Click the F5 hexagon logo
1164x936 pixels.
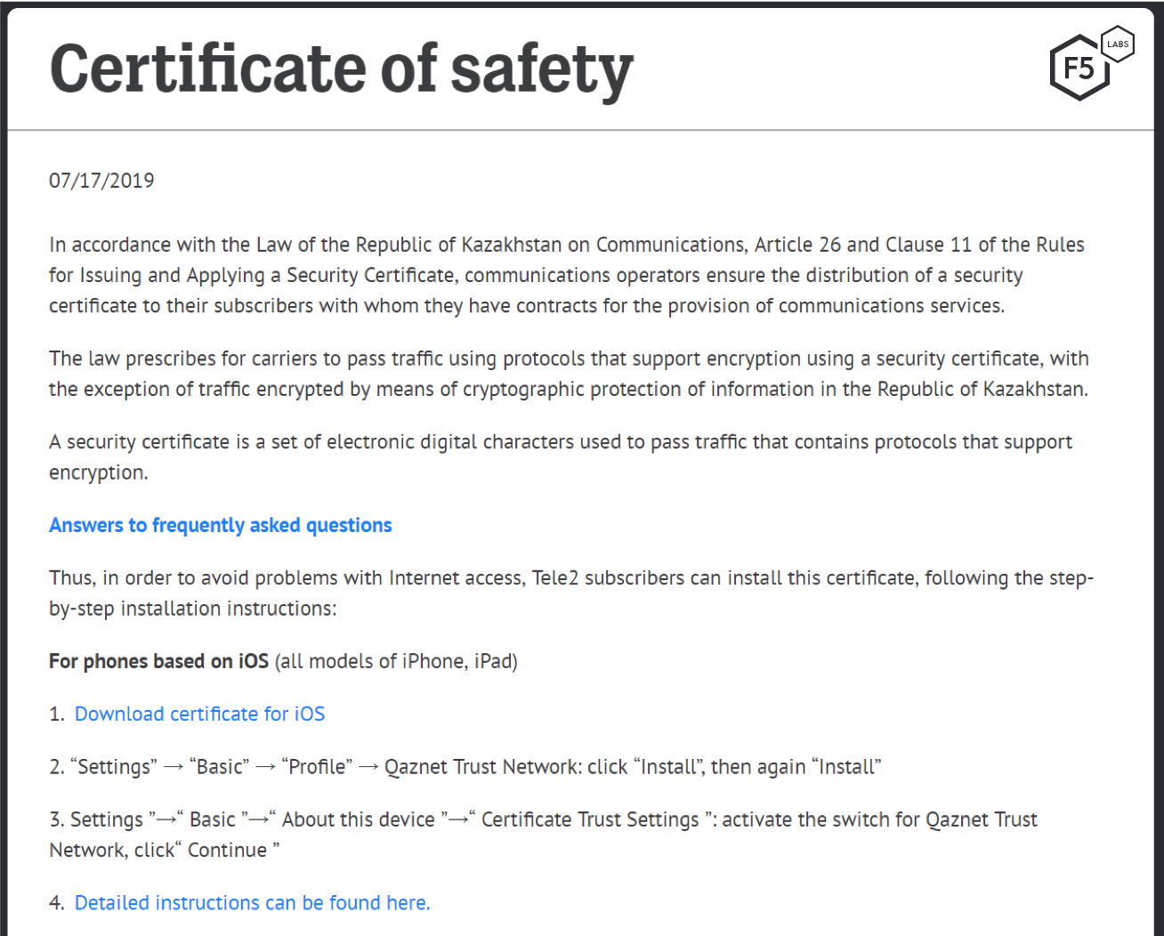coord(1079,69)
